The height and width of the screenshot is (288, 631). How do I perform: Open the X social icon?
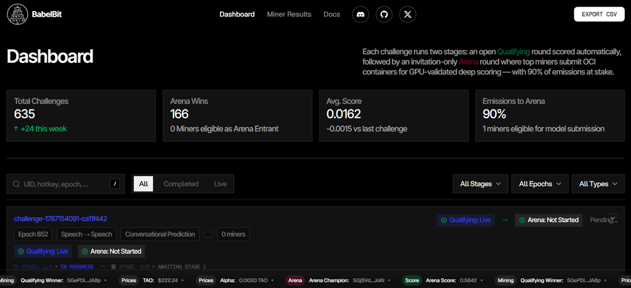click(x=408, y=14)
